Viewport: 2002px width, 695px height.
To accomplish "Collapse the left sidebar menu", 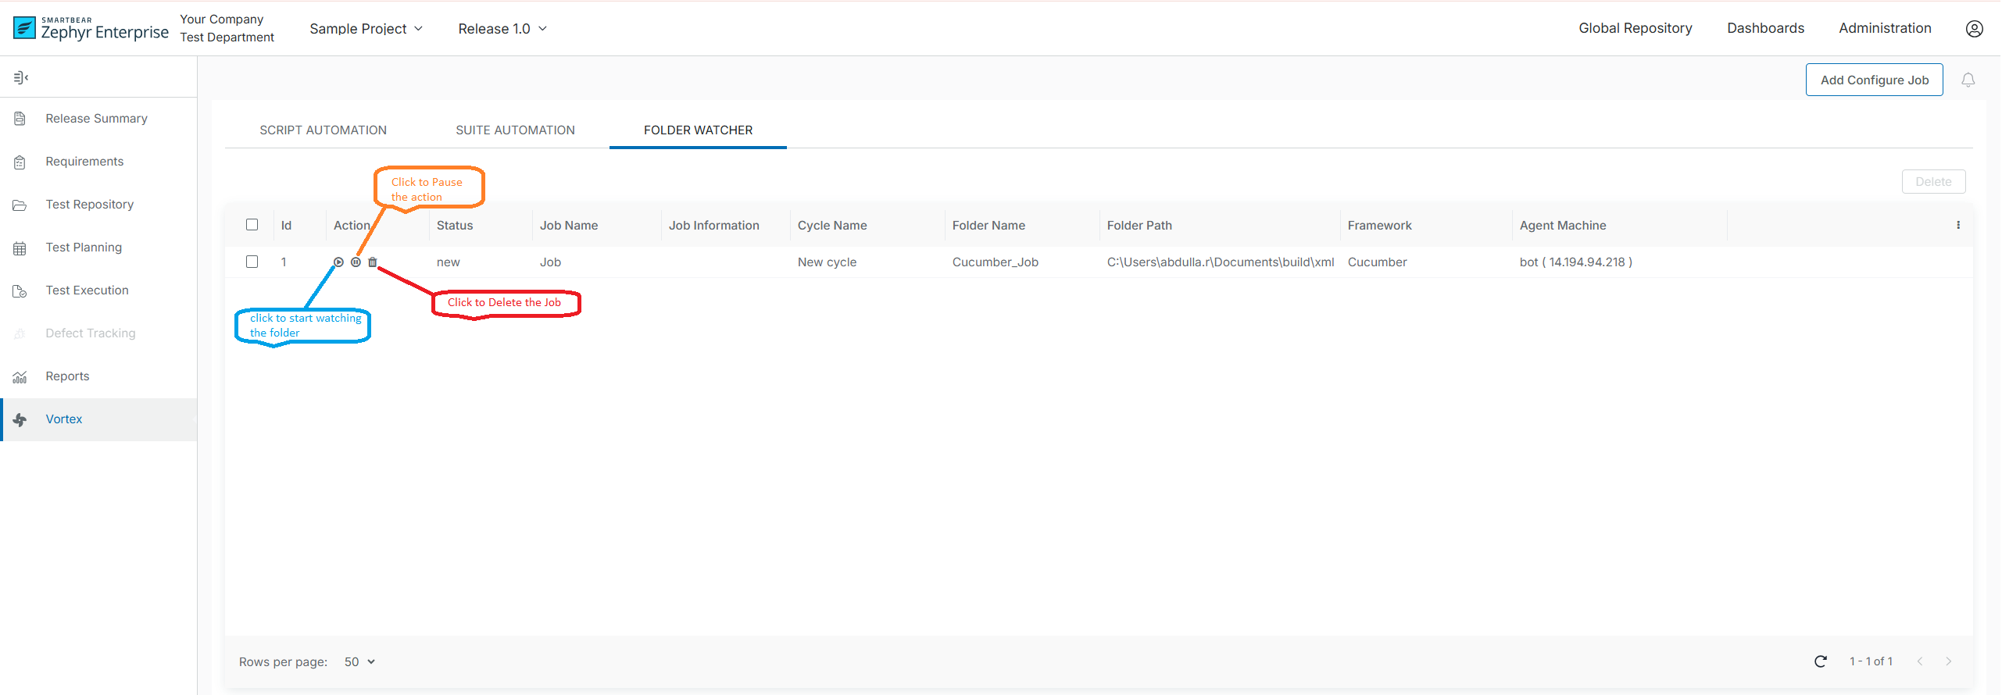I will pyautogui.click(x=21, y=77).
